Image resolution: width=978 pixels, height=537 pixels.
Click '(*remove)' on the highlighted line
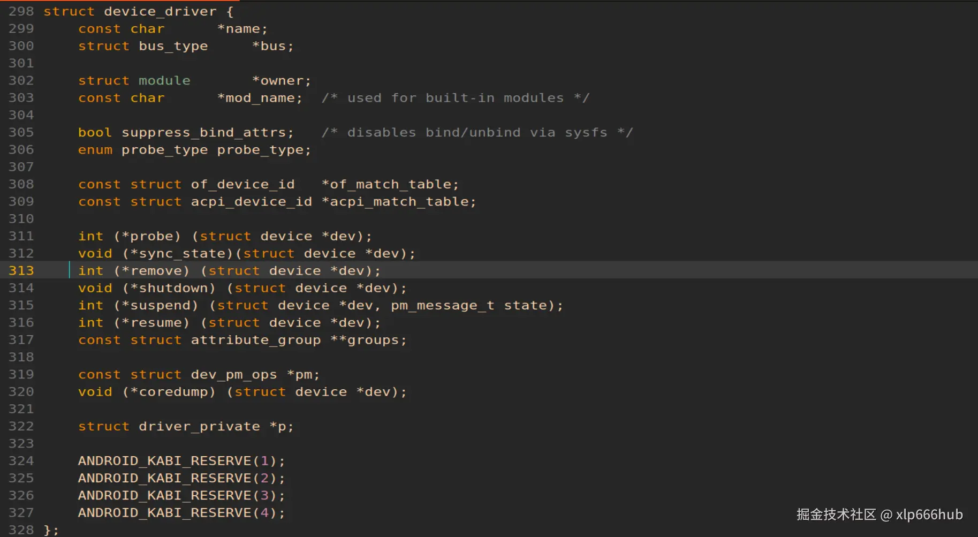pyautogui.click(x=151, y=270)
